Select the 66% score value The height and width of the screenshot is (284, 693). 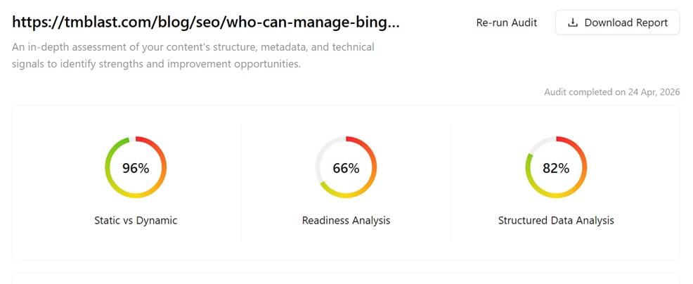(346, 168)
